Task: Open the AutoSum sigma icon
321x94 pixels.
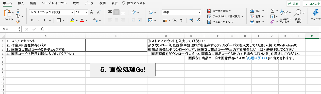Action: point(273,11)
